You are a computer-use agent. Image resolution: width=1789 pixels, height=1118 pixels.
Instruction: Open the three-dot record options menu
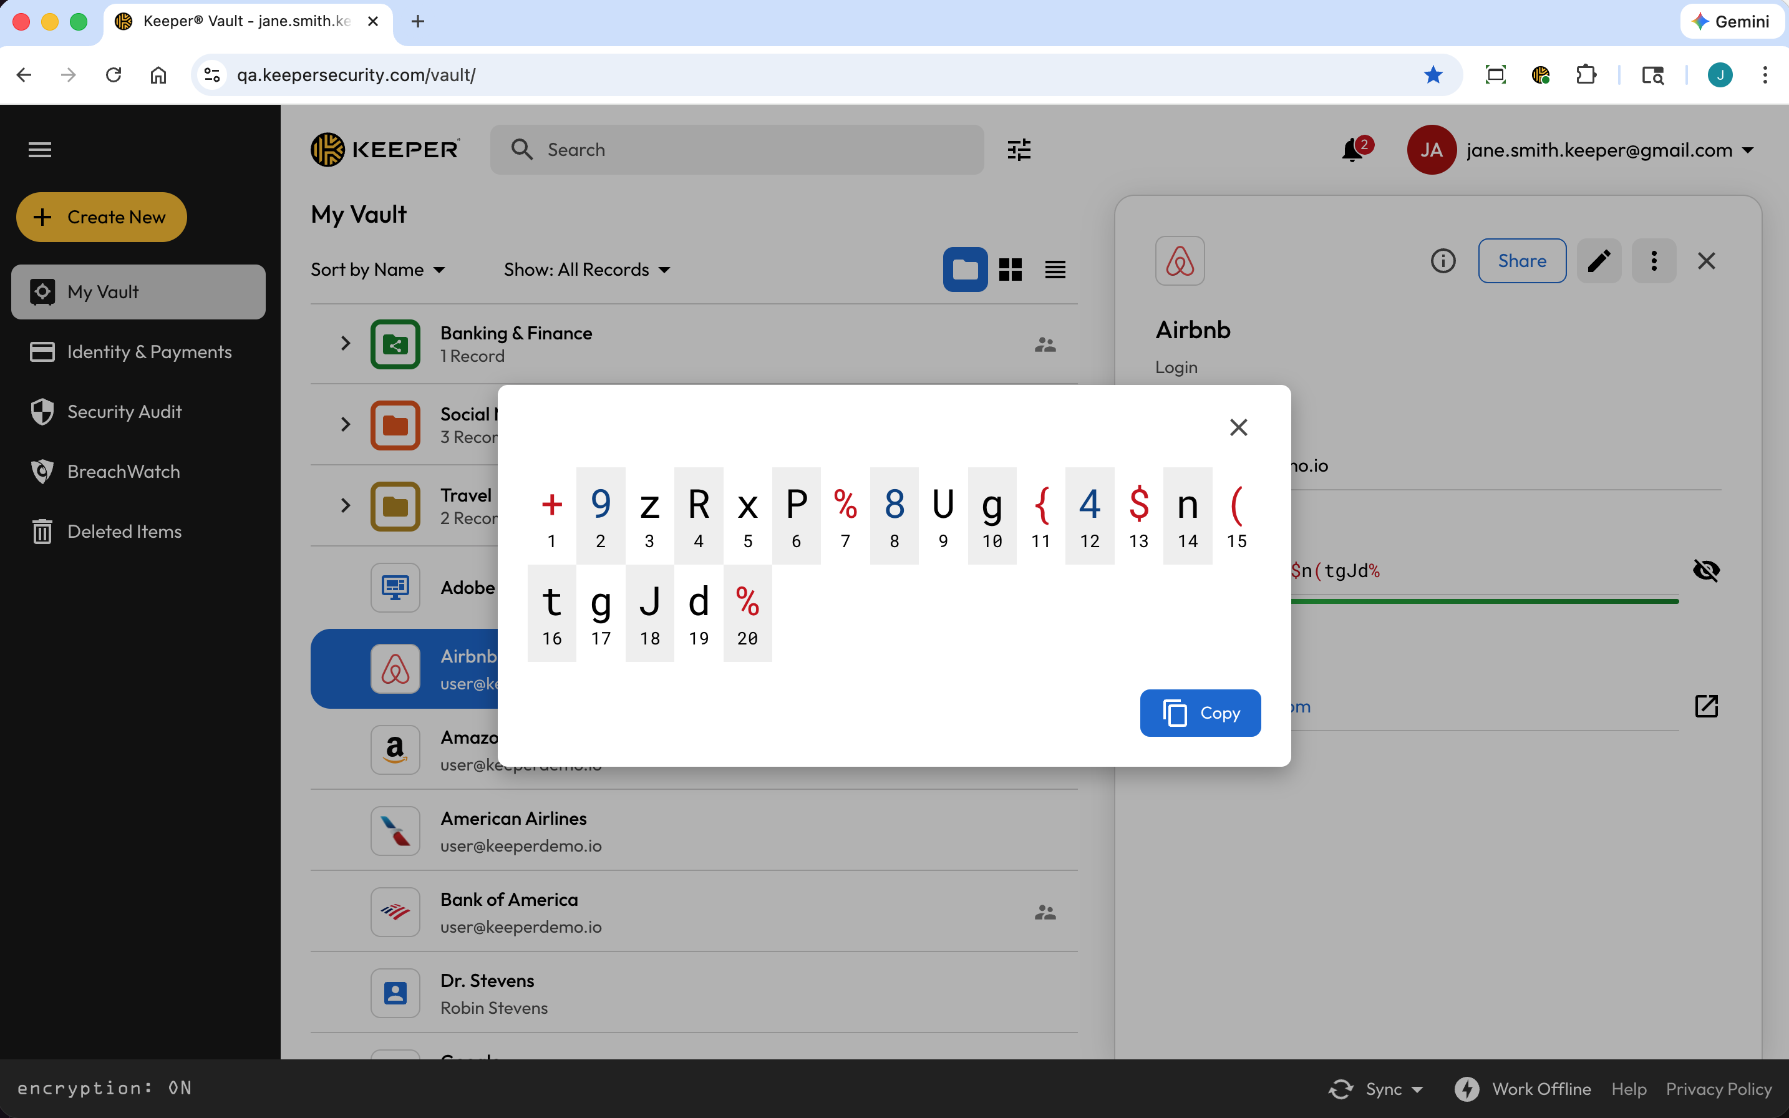tap(1654, 261)
